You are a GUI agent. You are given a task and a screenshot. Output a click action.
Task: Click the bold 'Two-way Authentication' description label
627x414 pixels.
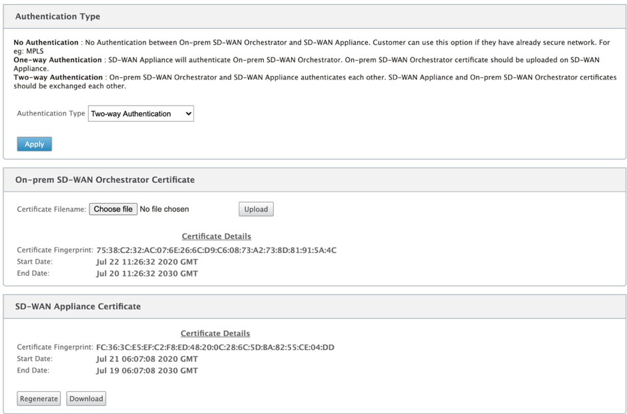(x=58, y=77)
